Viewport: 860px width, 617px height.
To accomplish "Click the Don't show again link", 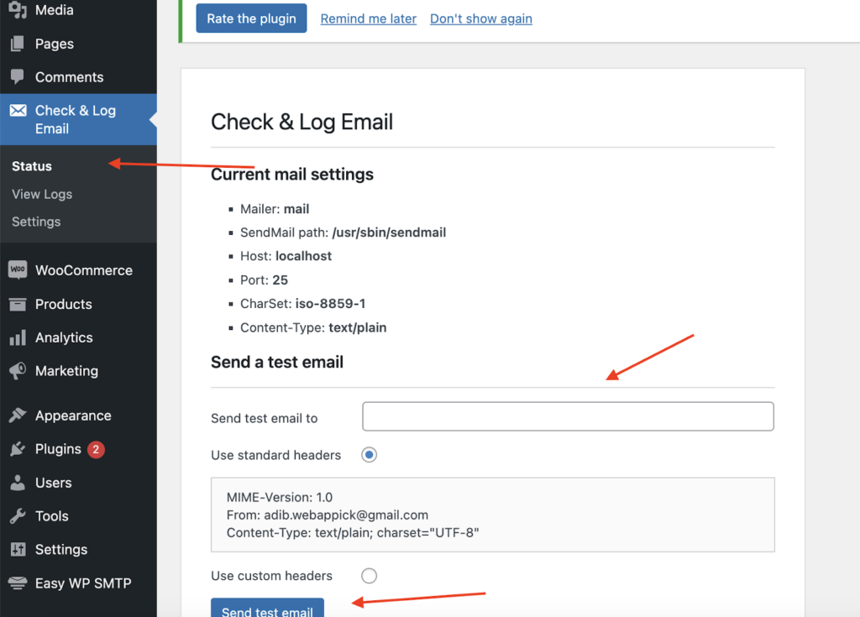I will [x=480, y=18].
